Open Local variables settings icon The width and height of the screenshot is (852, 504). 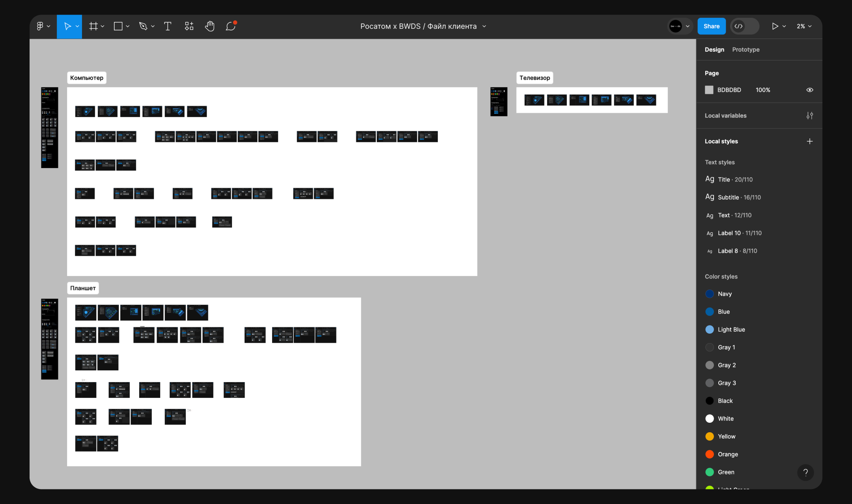[x=809, y=116]
